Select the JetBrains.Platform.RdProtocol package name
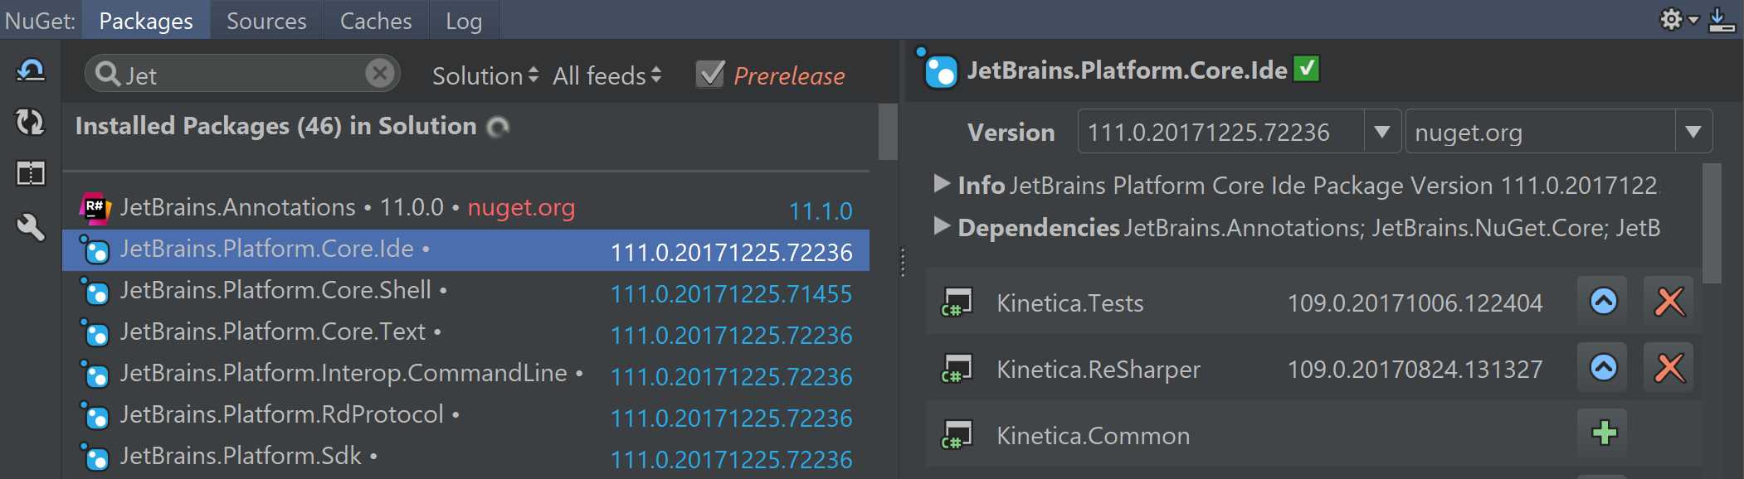This screenshot has width=1744, height=479. (282, 414)
